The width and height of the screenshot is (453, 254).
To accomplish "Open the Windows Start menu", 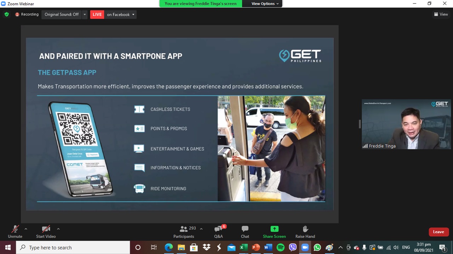I will click(x=8, y=247).
